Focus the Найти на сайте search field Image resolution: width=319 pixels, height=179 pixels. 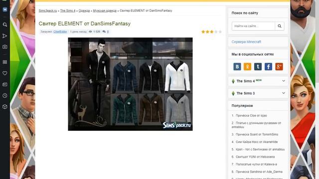tap(253, 26)
